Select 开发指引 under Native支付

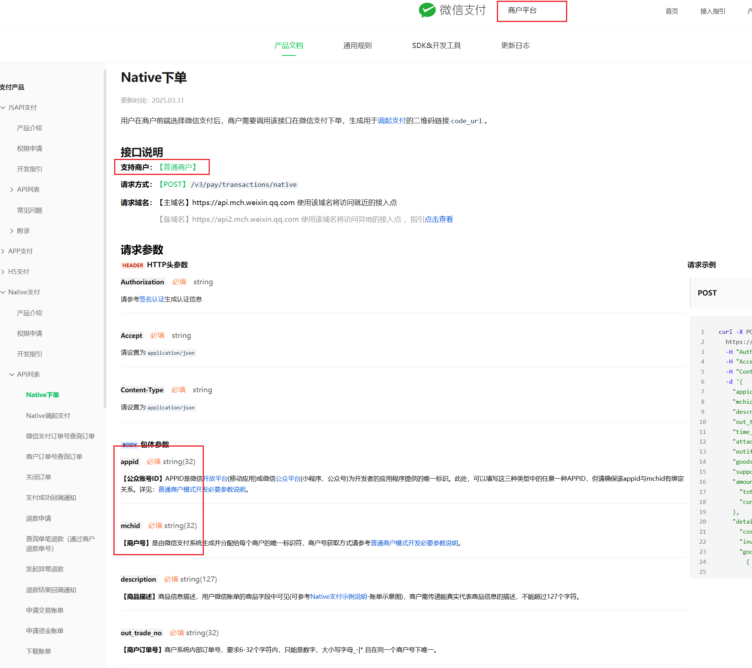pos(29,354)
